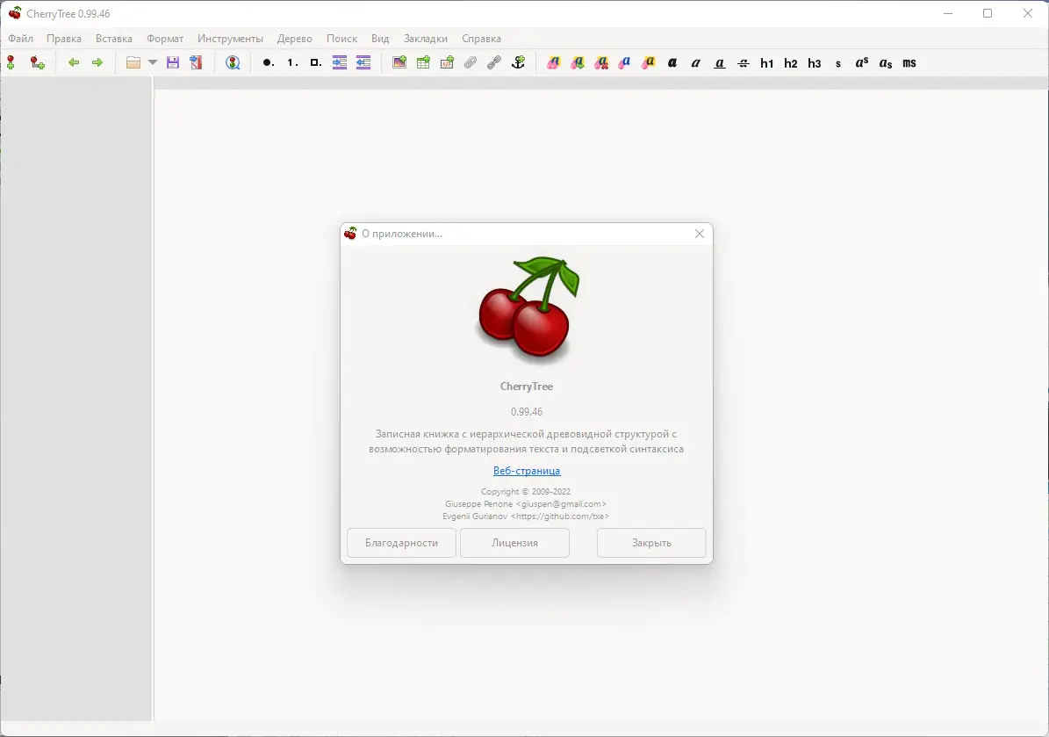
Task: Insert a codebox from the toolbar
Action: click(x=447, y=63)
